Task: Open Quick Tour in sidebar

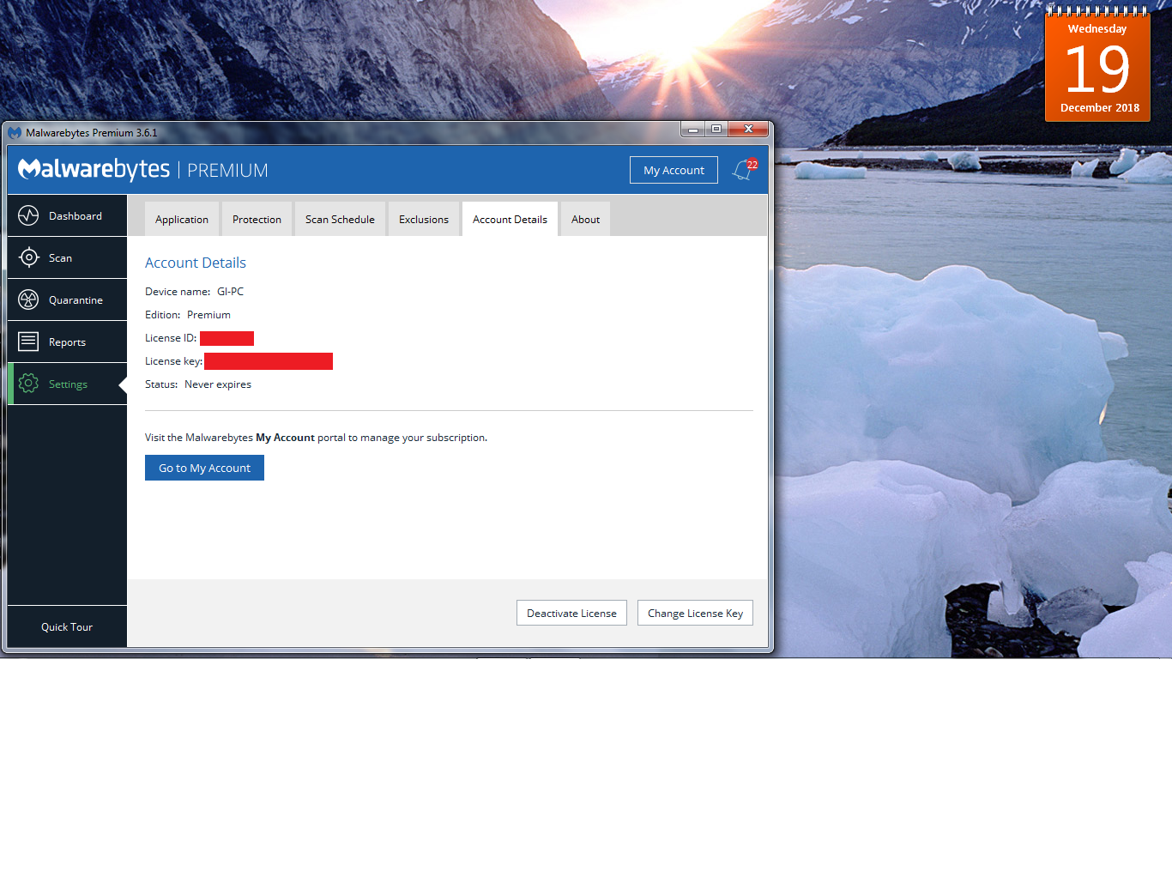Action: click(67, 626)
